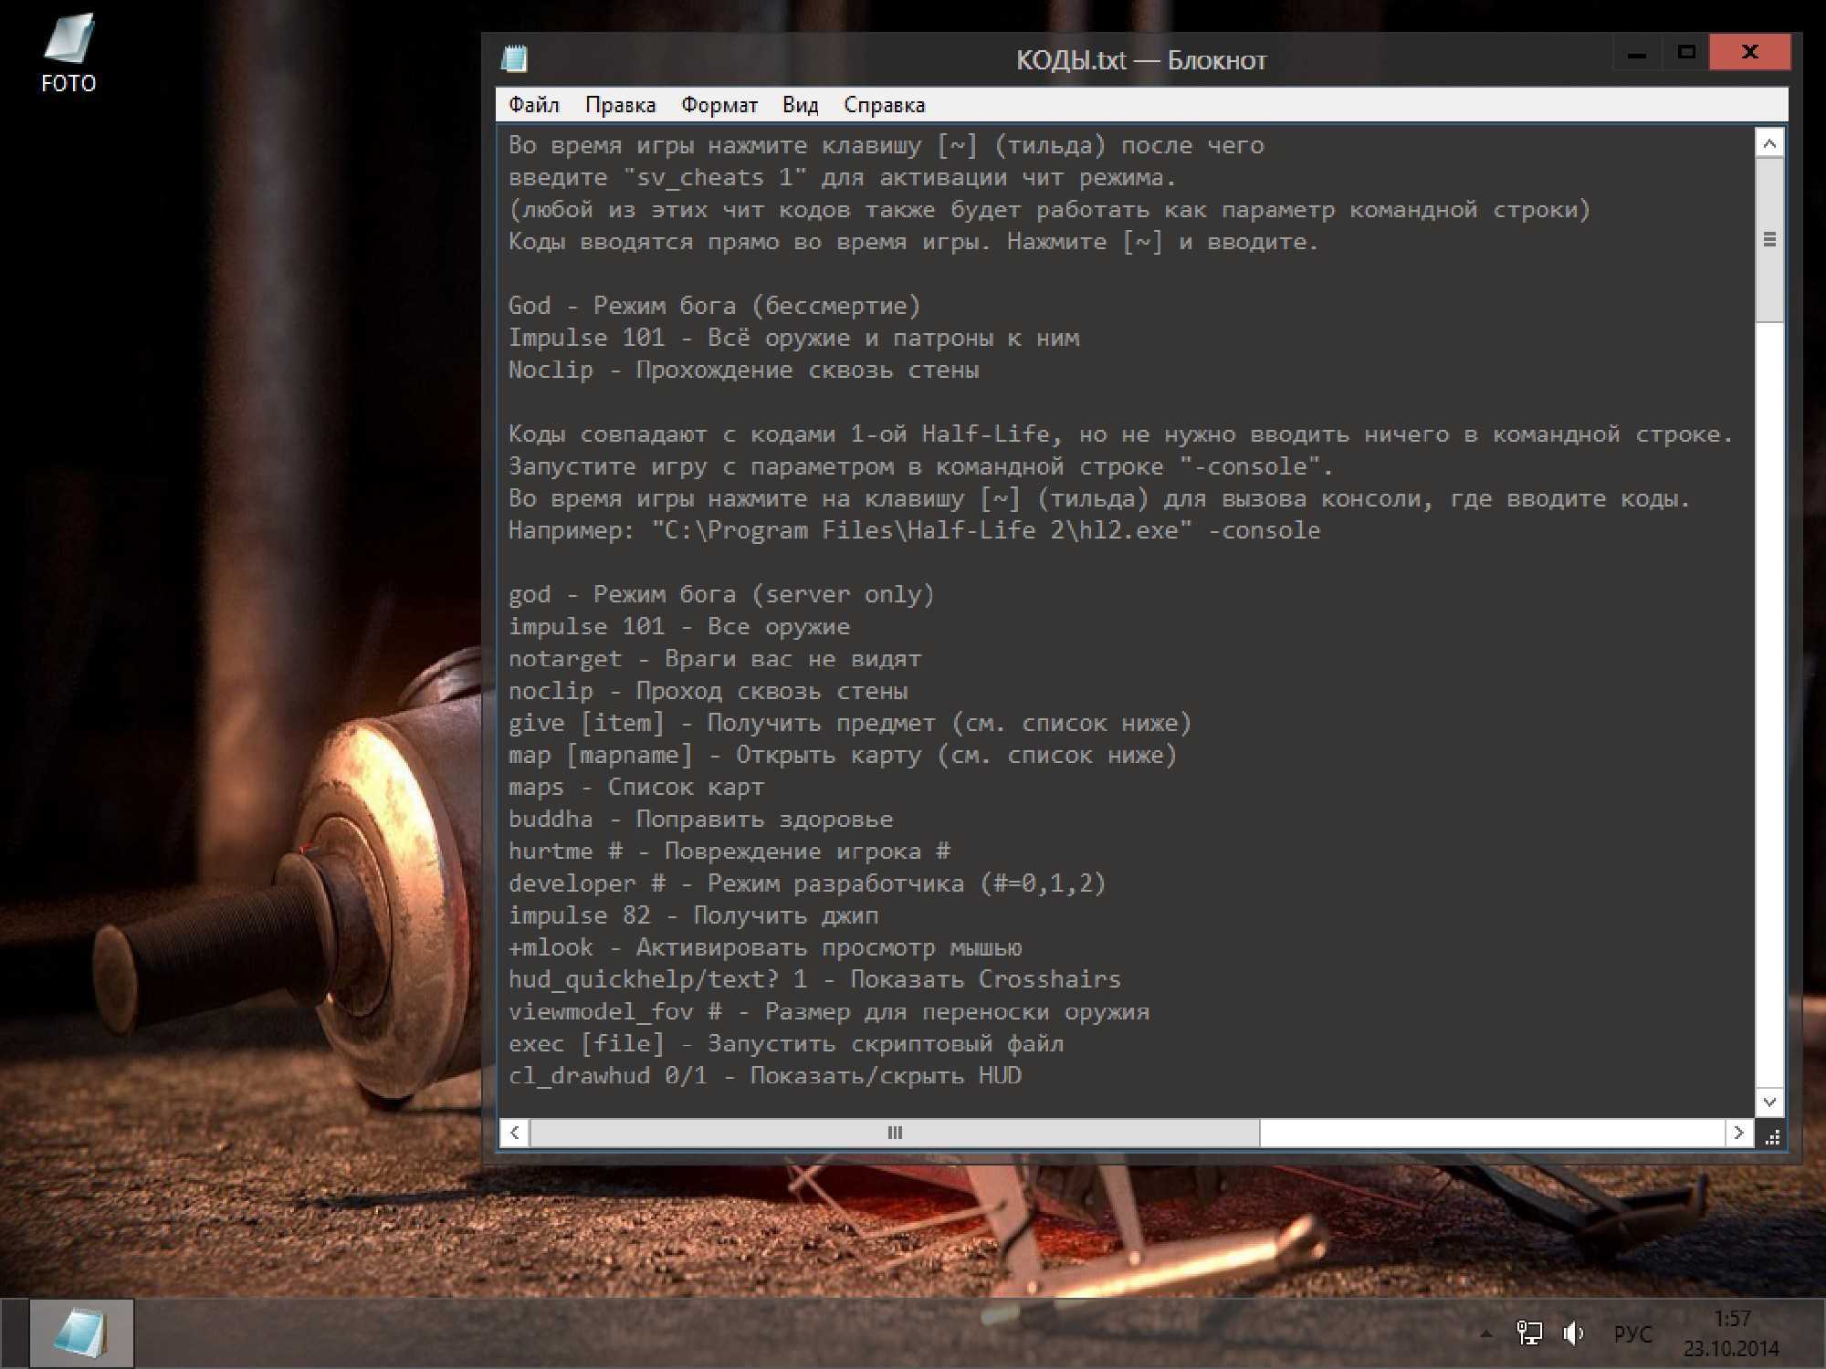
Task: Click the line "give [item] - Получить предмет"
Action: [850, 723]
